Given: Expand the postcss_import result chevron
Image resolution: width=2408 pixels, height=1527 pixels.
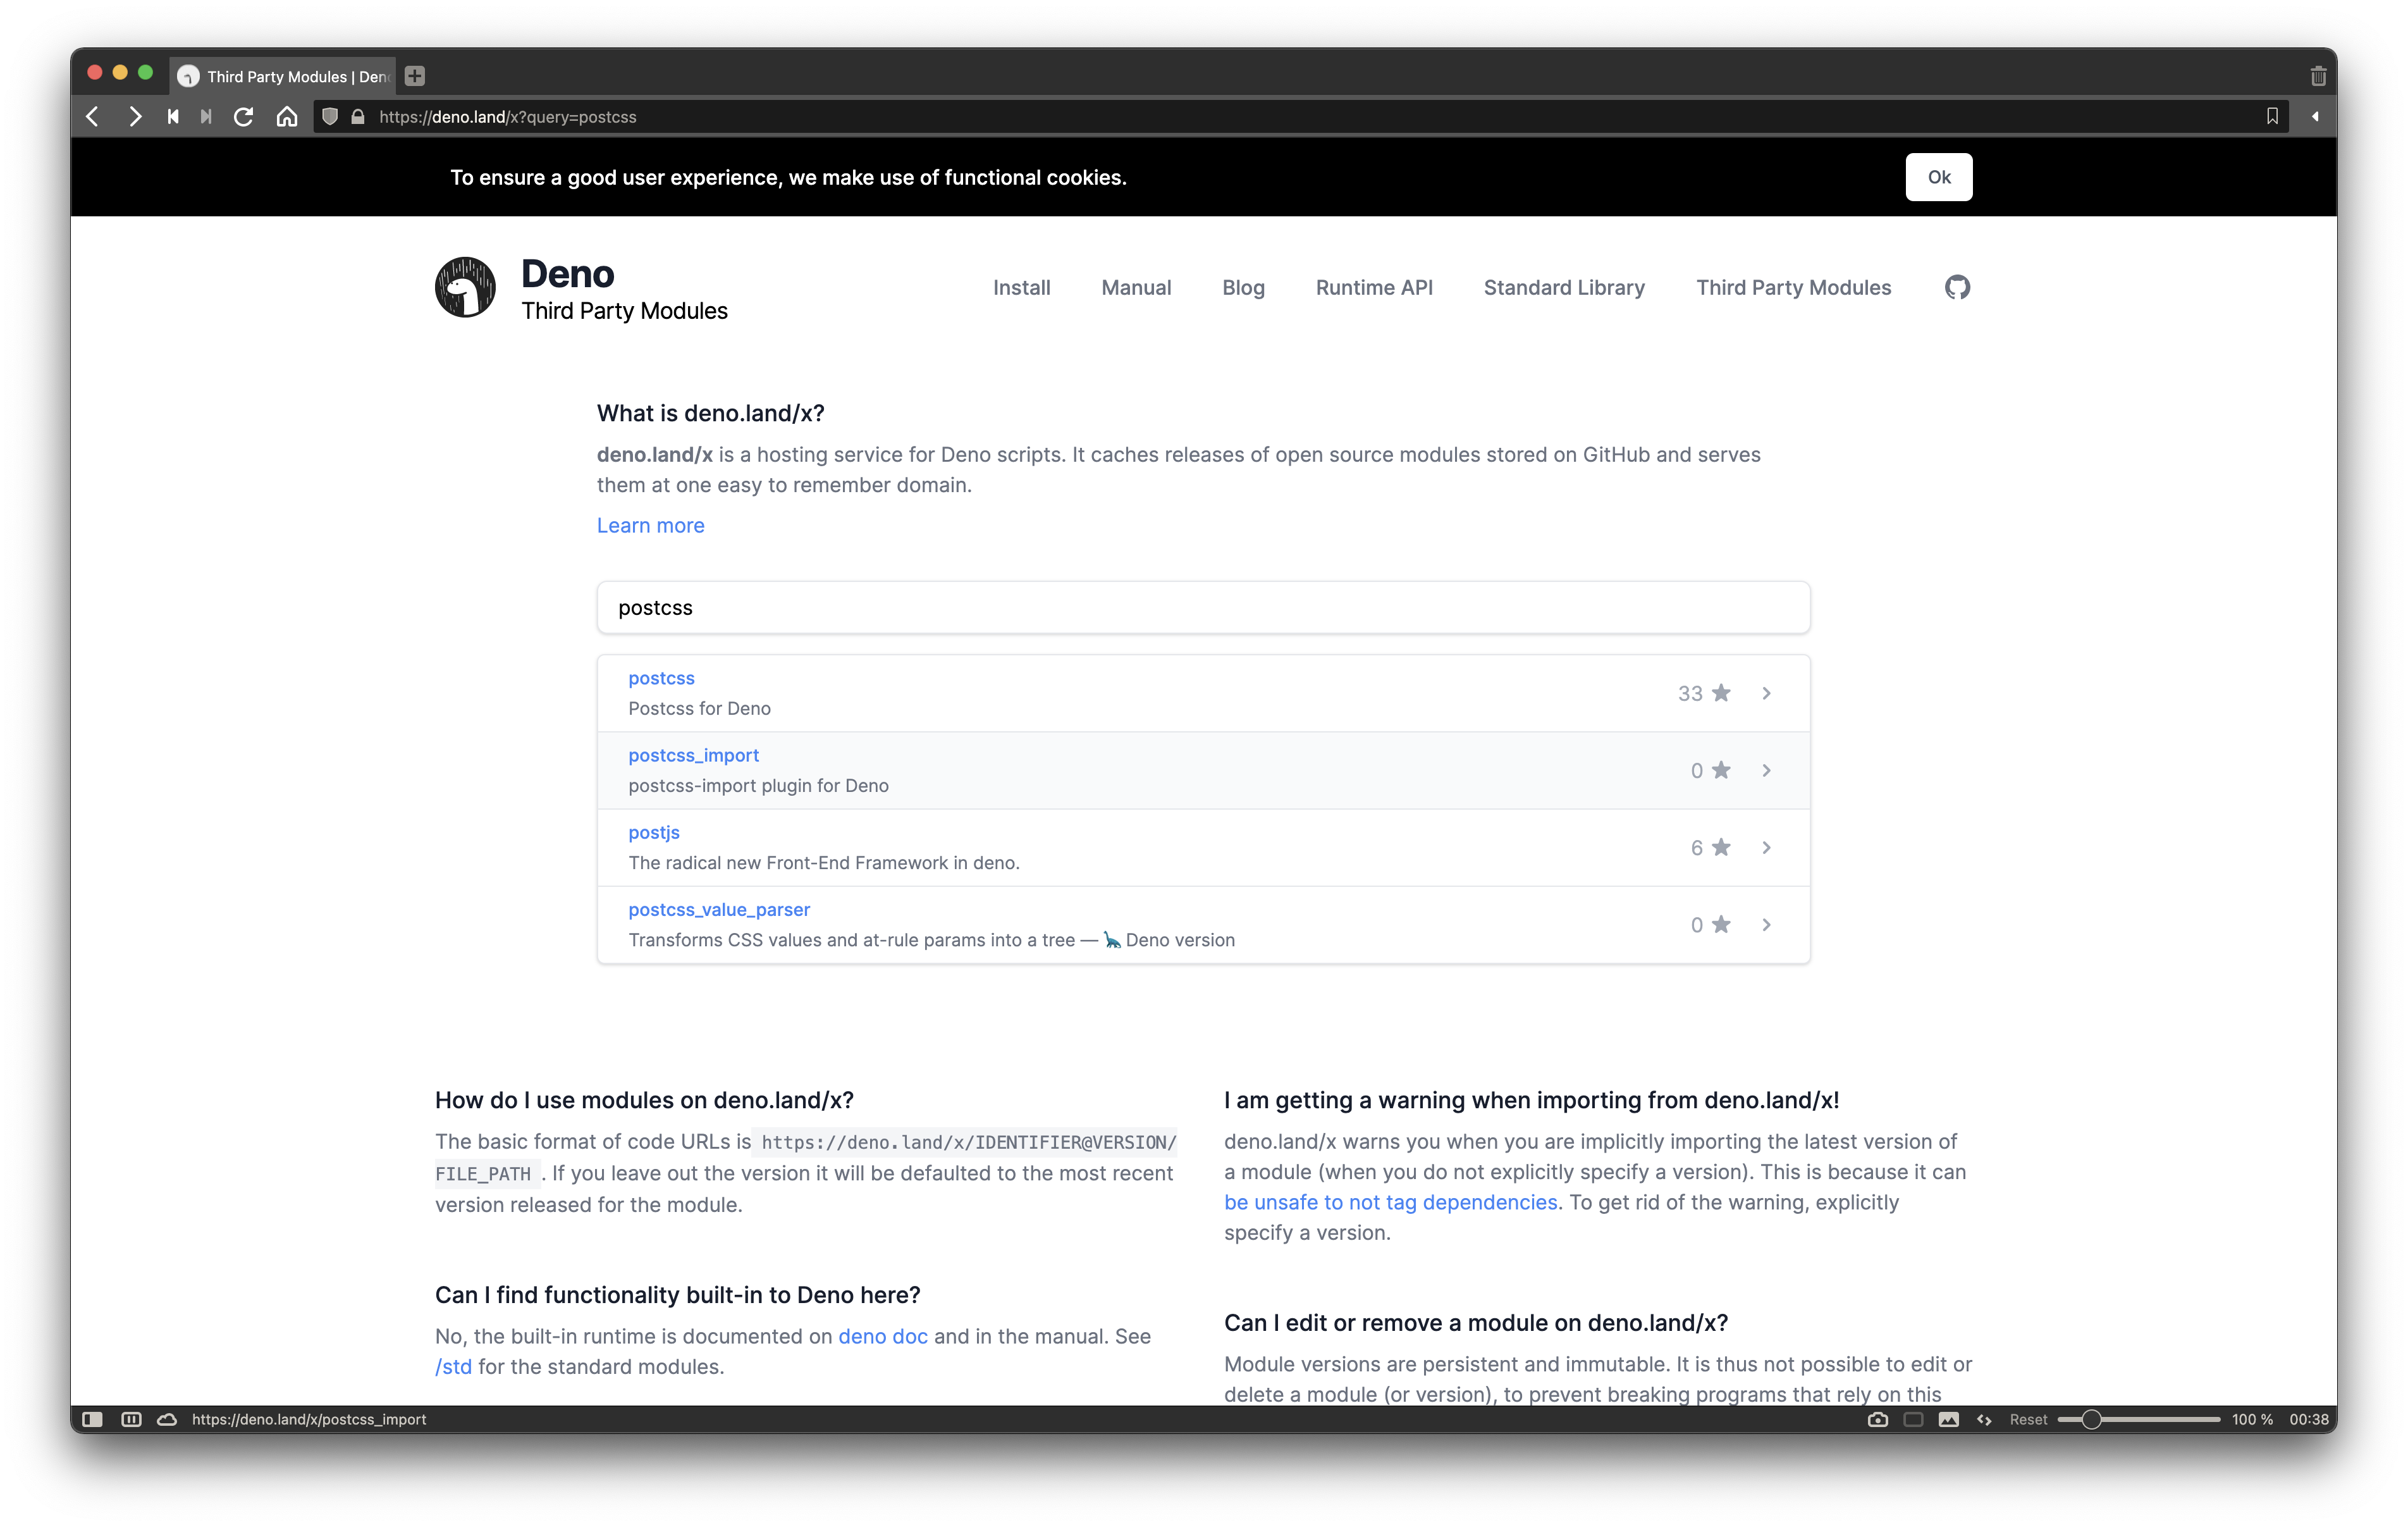Looking at the screenshot, I should (x=1766, y=769).
